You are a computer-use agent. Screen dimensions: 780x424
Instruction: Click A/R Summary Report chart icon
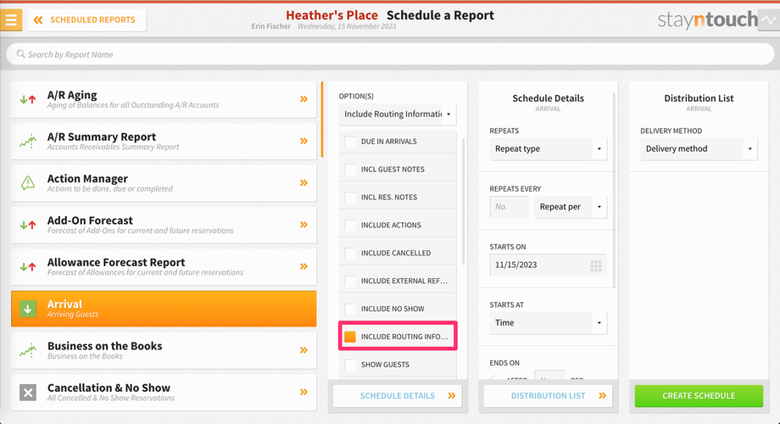click(28, 142)
